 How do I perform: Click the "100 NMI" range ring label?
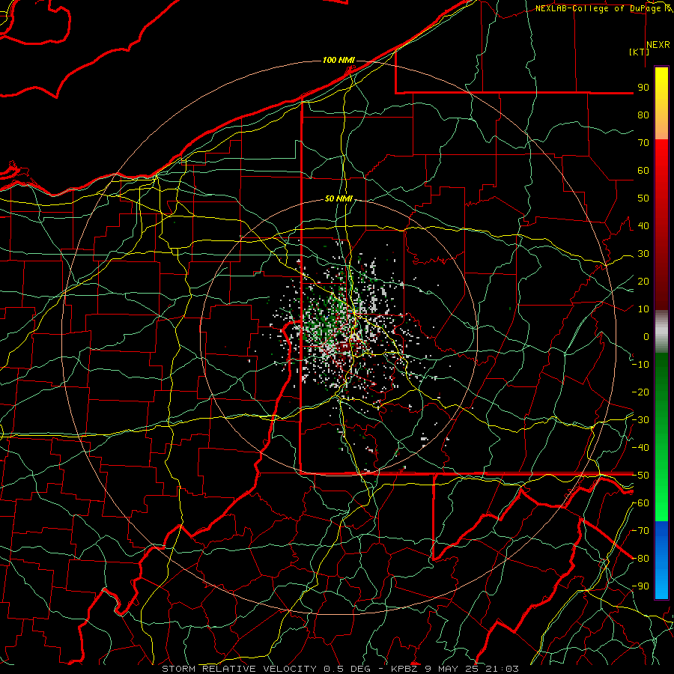coord(338,60)
